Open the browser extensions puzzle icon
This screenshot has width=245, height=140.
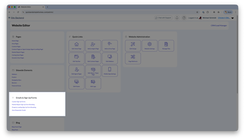click(208, 12)
